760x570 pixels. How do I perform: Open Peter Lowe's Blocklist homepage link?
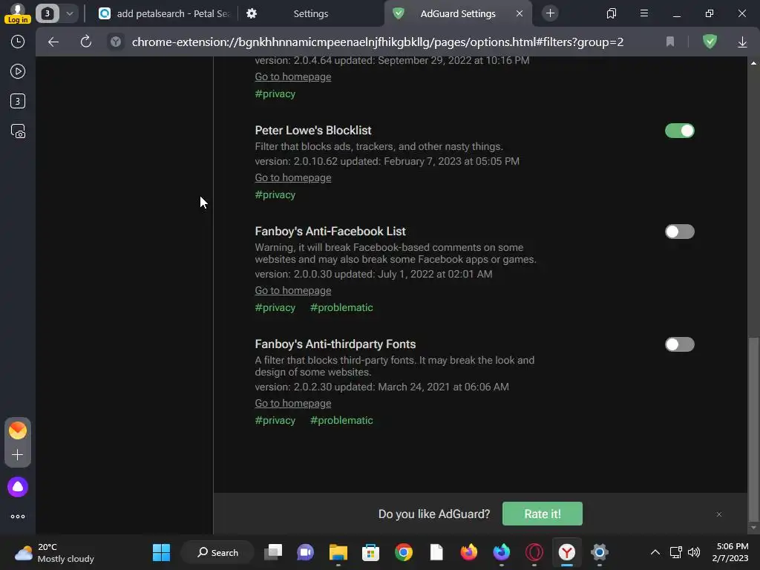tap(292, 178)
